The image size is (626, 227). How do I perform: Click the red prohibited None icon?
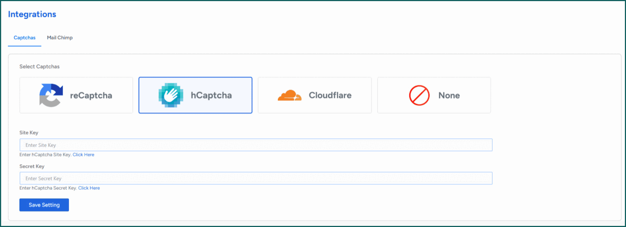419,95
